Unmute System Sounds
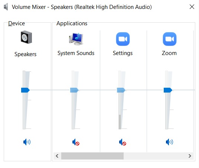 coord(76,142)
